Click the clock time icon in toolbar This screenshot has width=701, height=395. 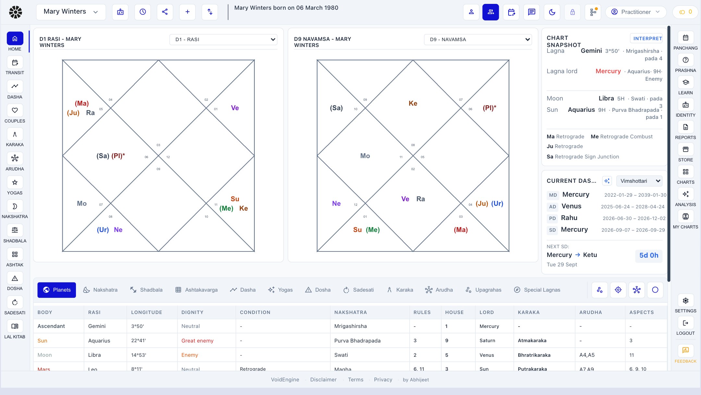click(142, 12)
